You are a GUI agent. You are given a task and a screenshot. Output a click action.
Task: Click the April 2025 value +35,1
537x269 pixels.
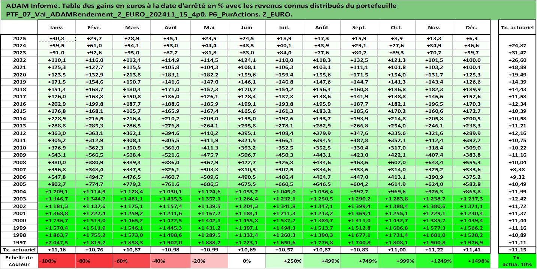point(171,38)
